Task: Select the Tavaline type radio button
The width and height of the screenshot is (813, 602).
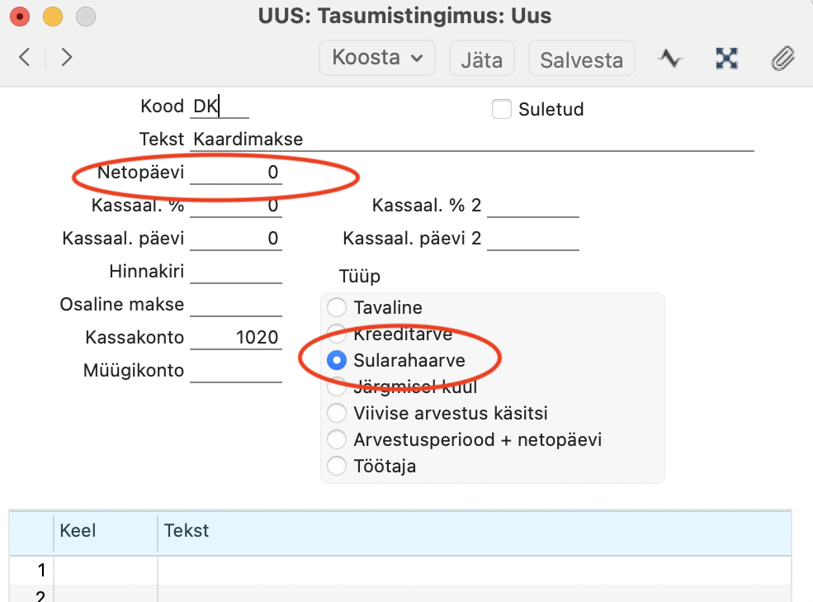Action: coord(337,307)
